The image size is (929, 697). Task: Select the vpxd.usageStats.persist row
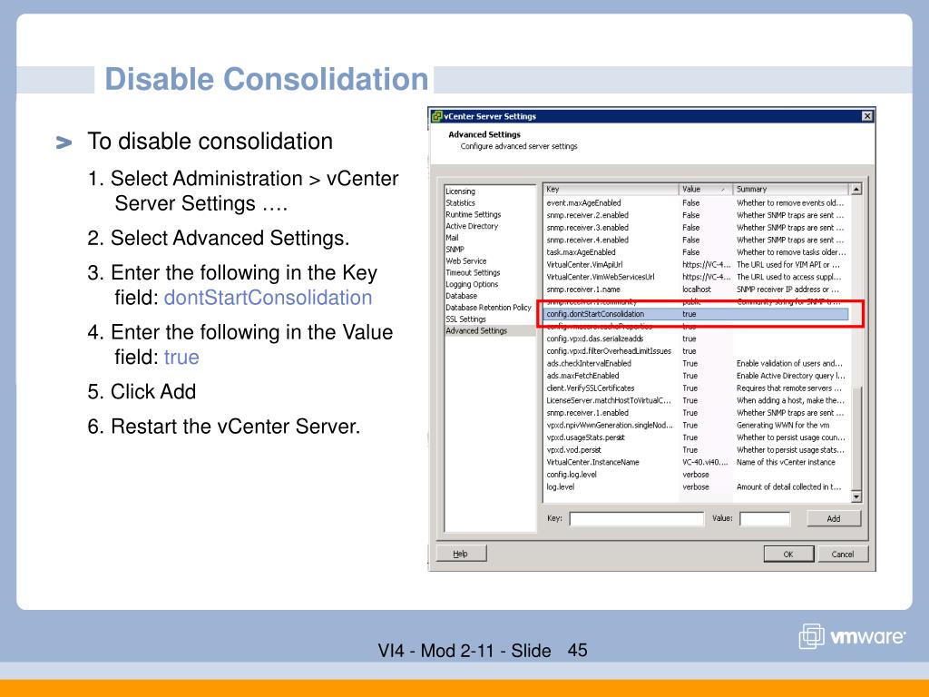tap(696, 437)
